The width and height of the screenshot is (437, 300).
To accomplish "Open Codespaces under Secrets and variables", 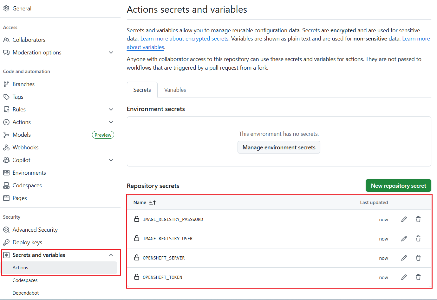I will point(25,280).
